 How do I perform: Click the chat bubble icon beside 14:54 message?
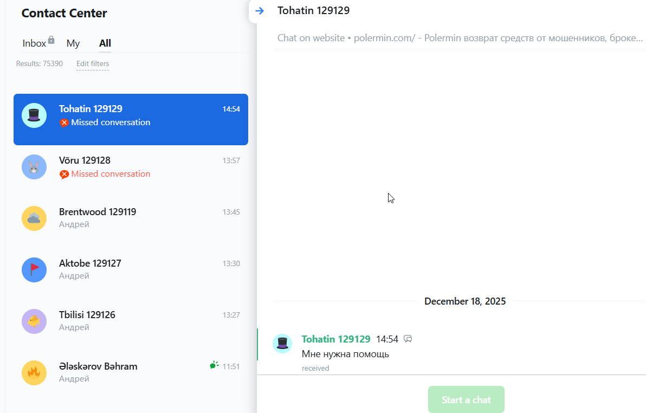[x=408, y=339]
